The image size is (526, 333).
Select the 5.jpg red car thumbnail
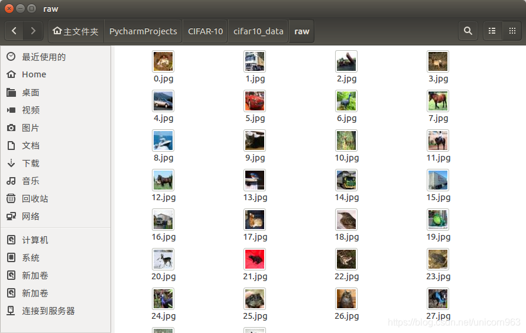coord(255,101)
